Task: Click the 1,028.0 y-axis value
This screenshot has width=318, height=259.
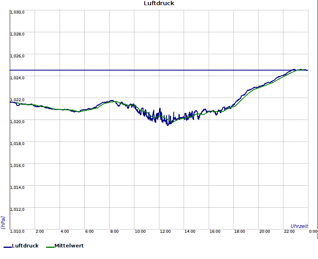Action: click(x=17, y=34)
